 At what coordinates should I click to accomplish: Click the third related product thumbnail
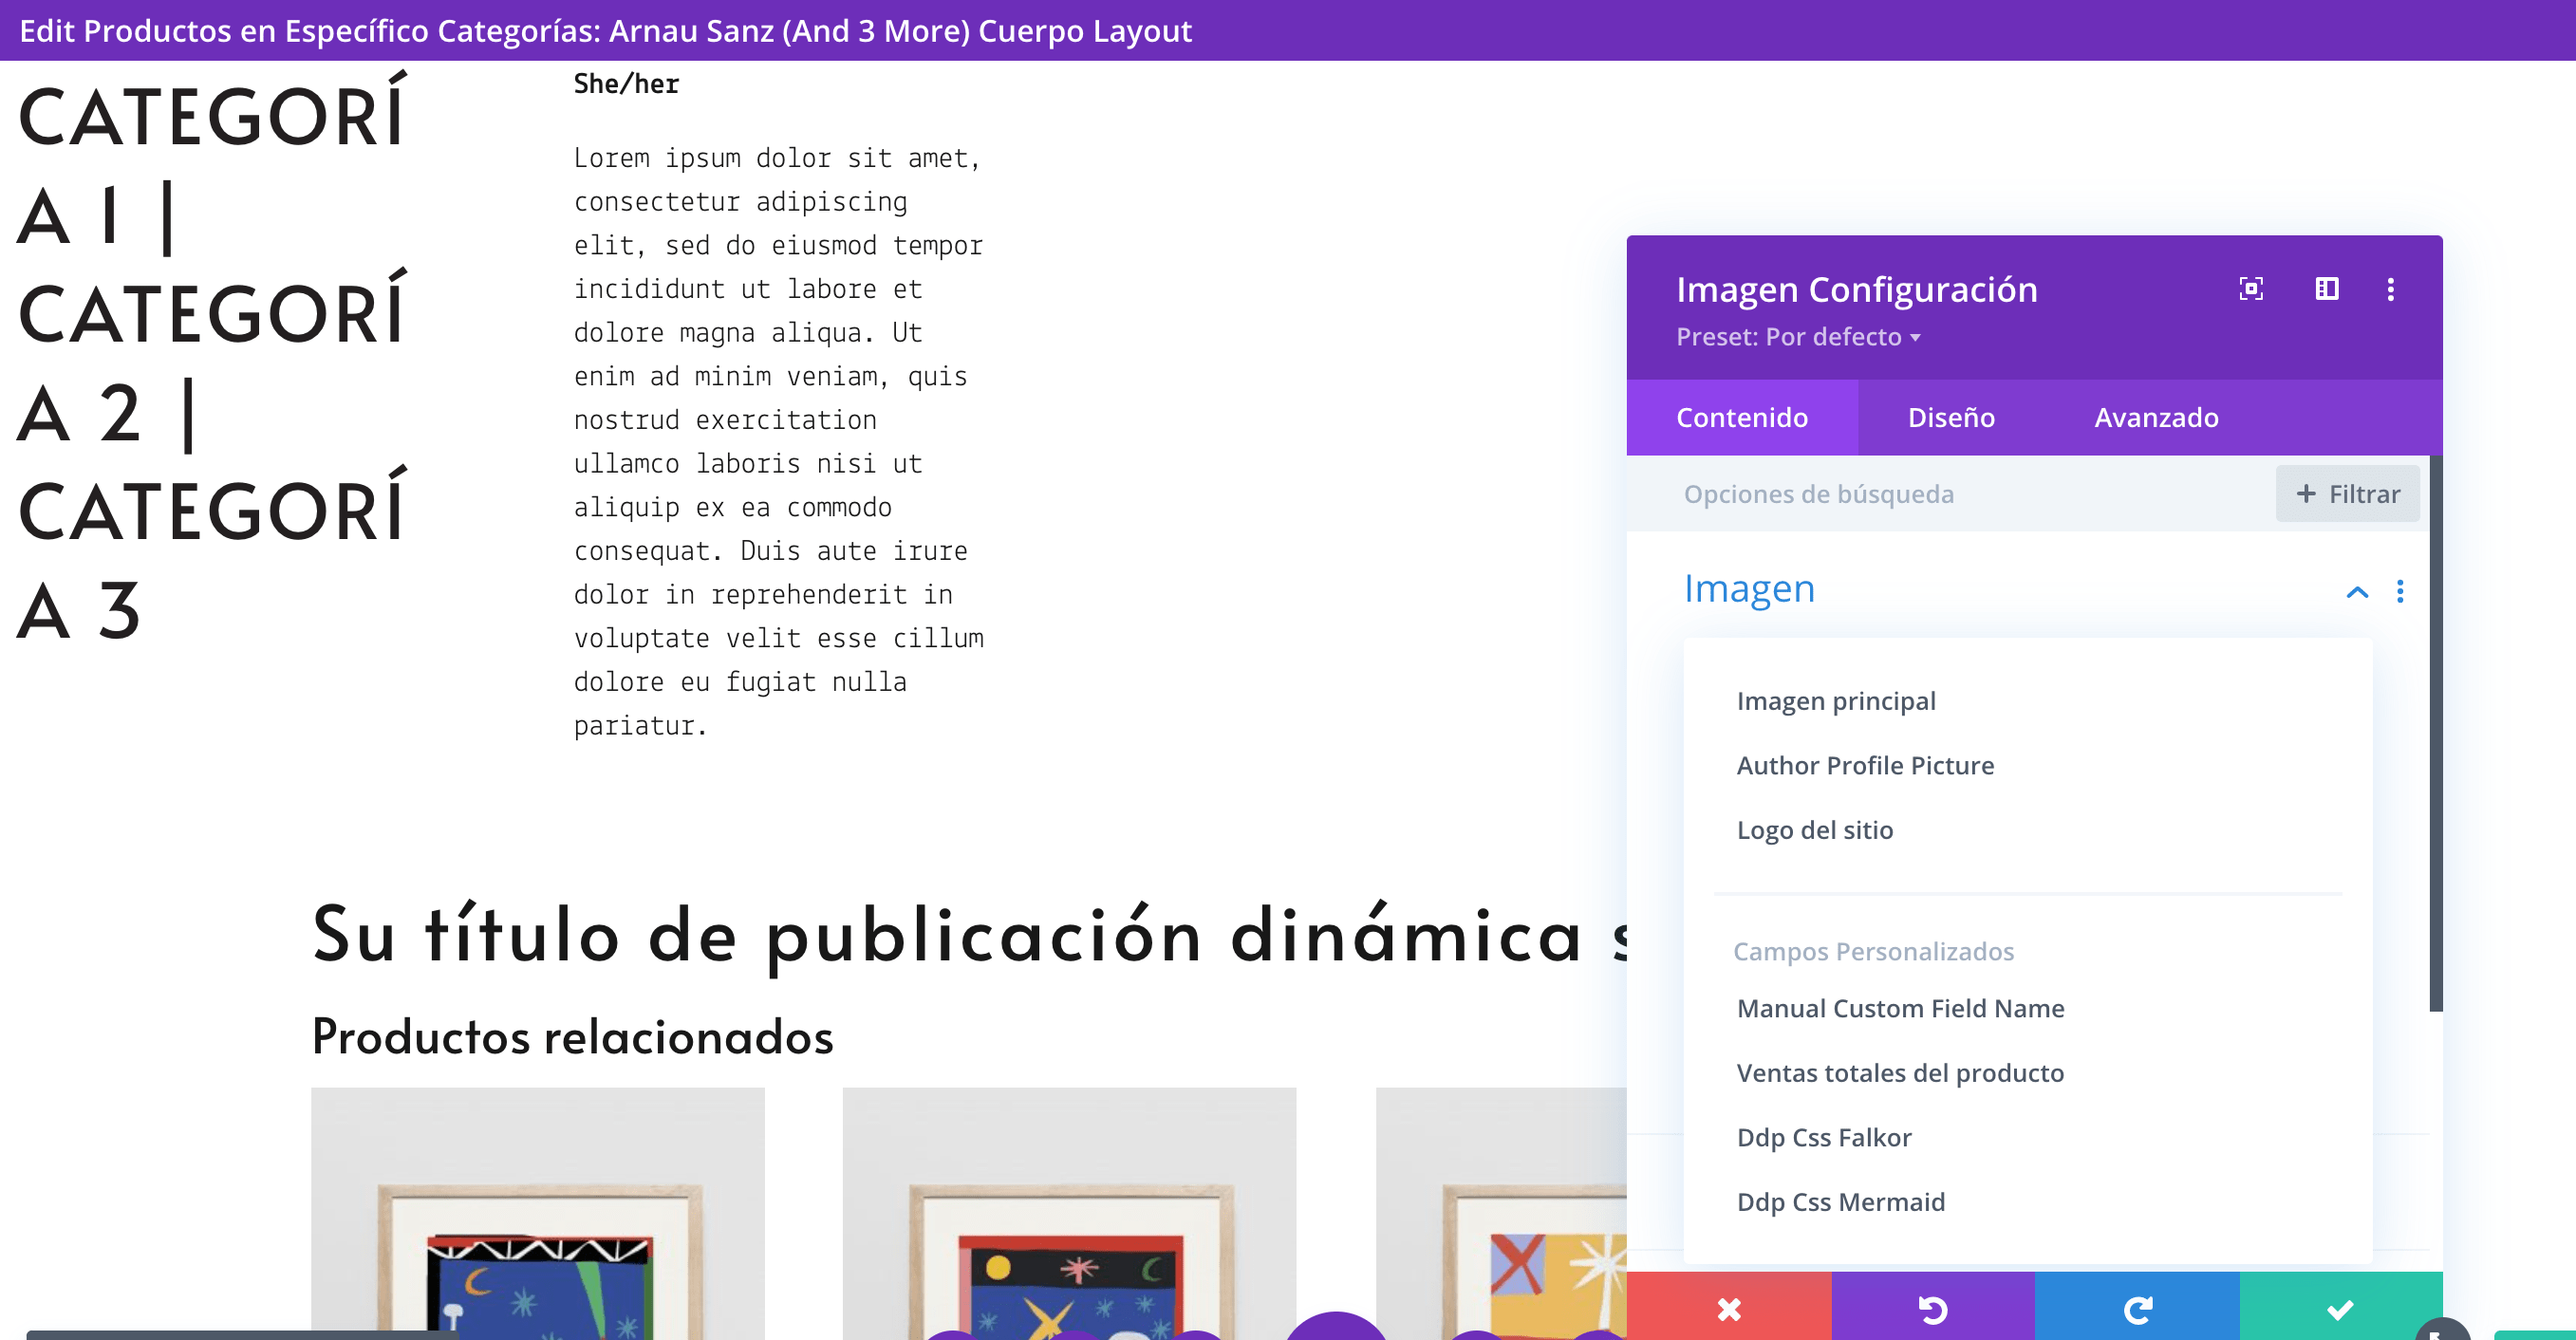pos(1501,1213)
